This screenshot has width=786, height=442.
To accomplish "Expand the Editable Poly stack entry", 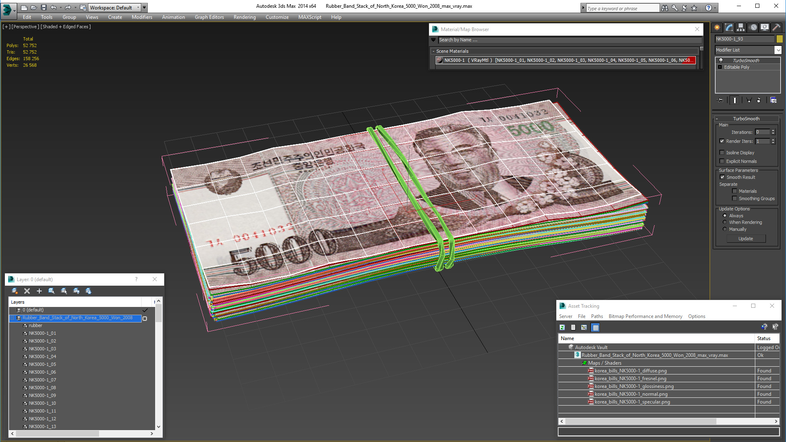I will click(720, 67).
